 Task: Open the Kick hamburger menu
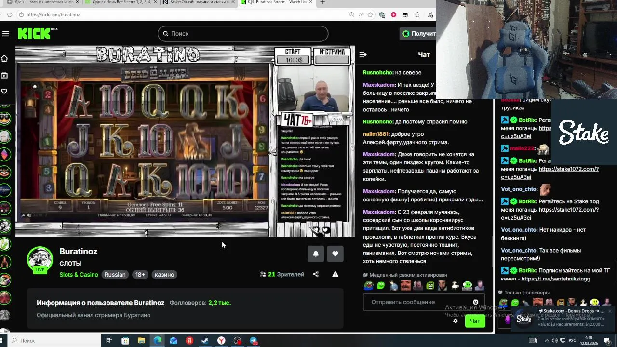tap(6, 33)
